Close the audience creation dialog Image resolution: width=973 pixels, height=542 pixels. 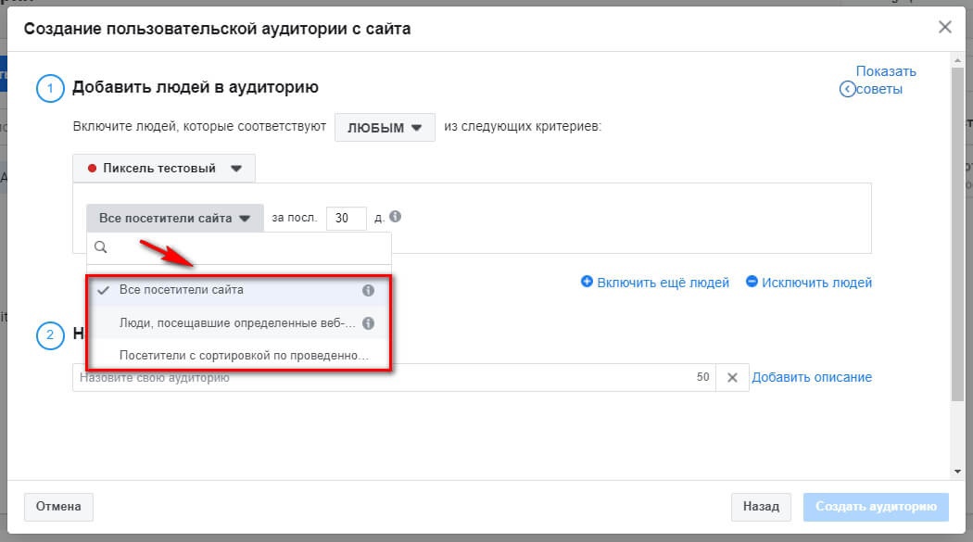point(945,28)
